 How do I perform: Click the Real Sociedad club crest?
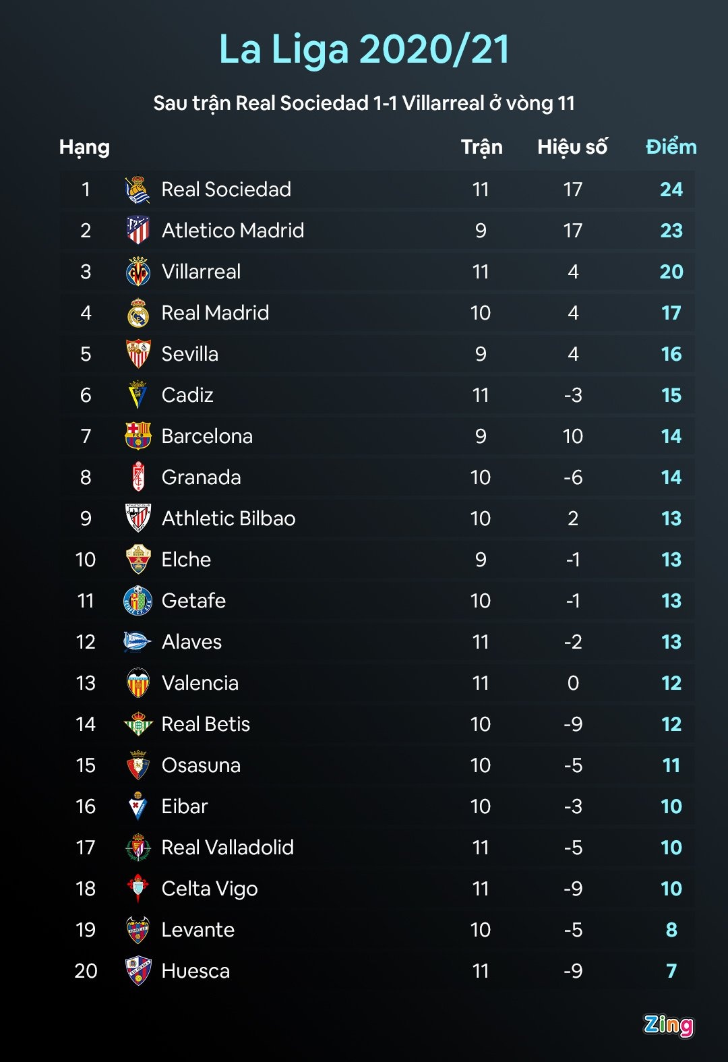pyautogui.click(x=138, y=190)
